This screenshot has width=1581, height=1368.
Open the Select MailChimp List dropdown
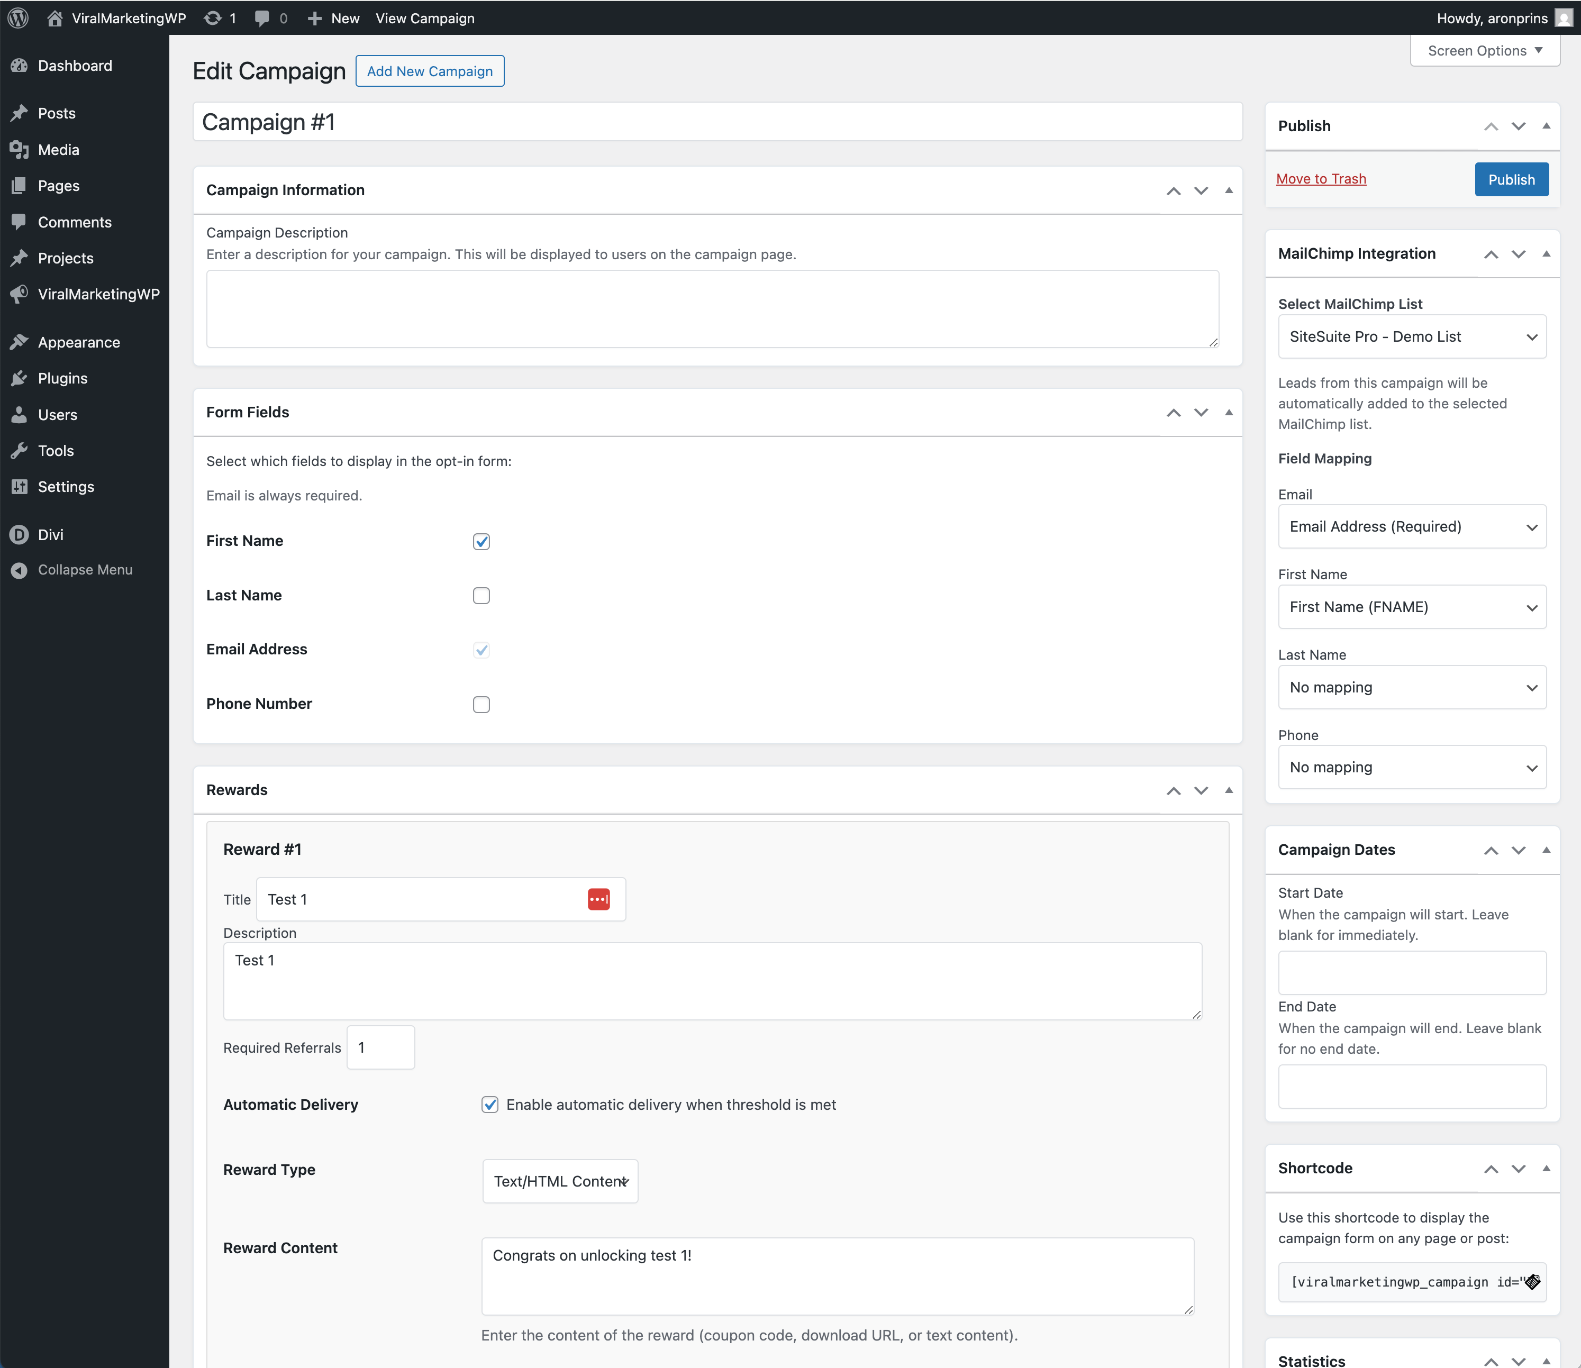(1412, 336)
